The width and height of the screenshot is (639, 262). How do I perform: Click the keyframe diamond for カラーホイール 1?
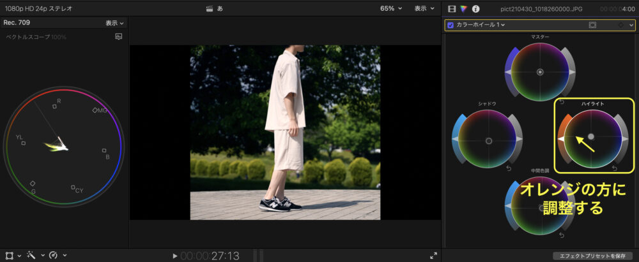pyautogui.click(x=620, y=25)
